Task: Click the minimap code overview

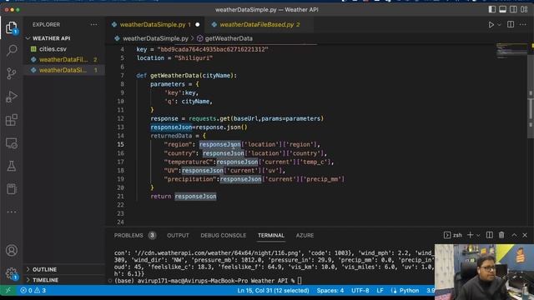Action: pyautogui.click(x=511, y=51)
